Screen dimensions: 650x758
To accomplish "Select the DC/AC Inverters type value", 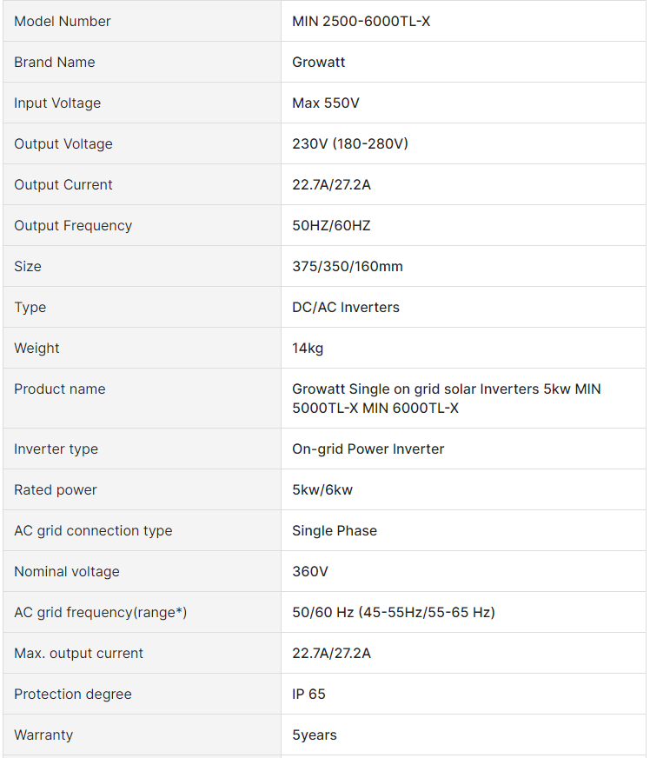I will 346,308.
